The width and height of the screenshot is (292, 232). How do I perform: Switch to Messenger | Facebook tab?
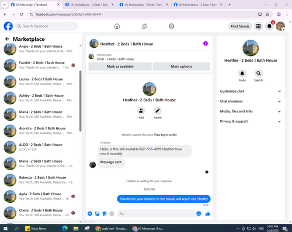(x=35, y=5)
